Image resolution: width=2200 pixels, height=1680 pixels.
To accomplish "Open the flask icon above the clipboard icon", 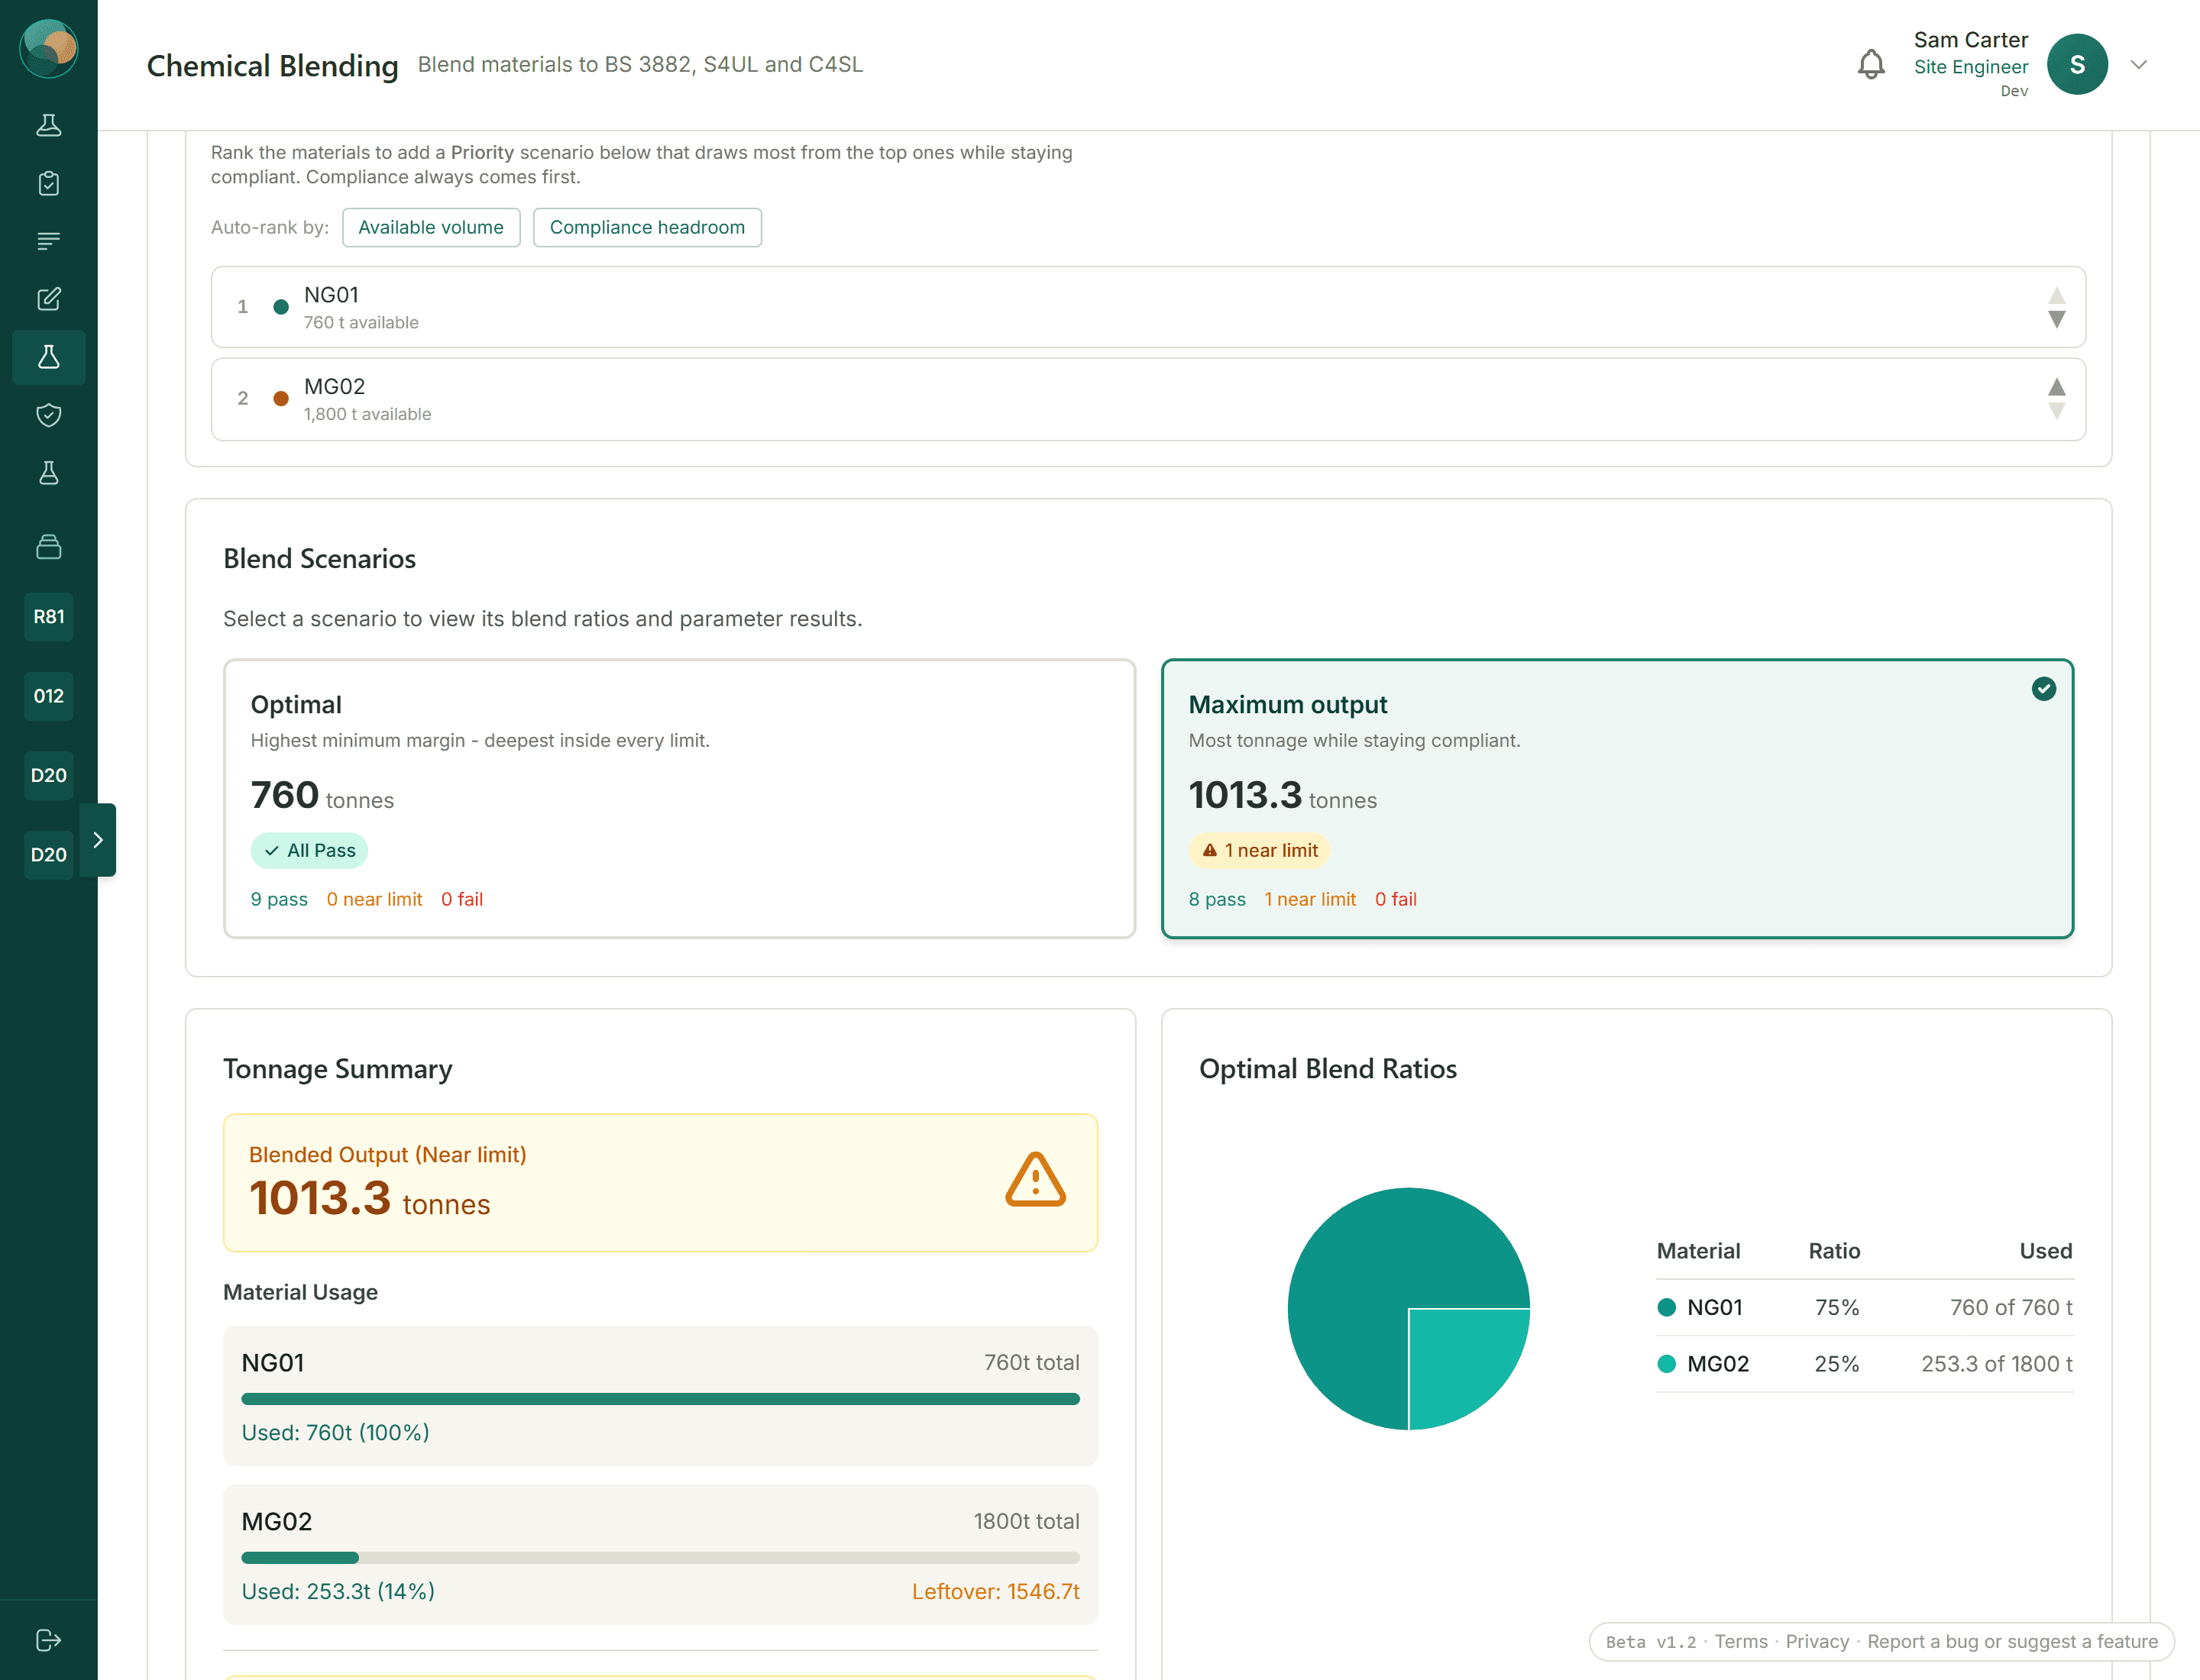I will point(49,125).
